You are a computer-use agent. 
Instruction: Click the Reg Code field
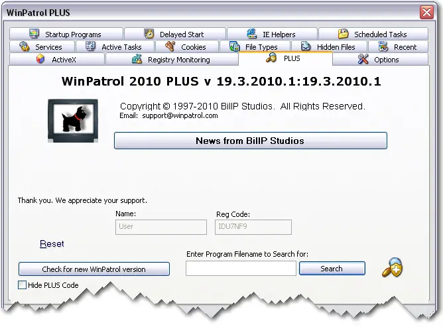click(x=253, y=227)
